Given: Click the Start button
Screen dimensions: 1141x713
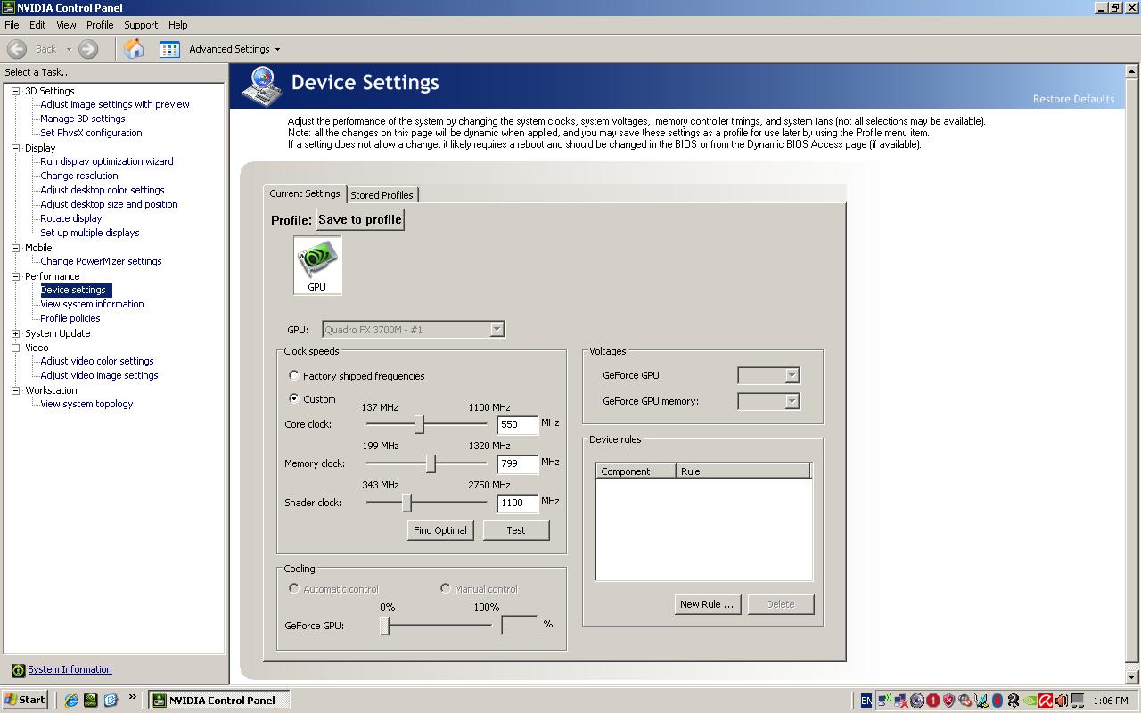Looking at the screenshot, I should click(x=24, y=700).
